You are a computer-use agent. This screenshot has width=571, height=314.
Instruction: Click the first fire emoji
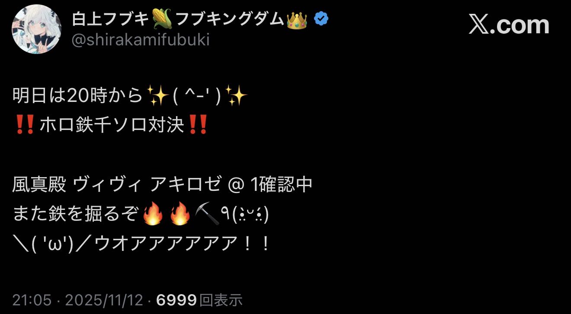(153, 215)
